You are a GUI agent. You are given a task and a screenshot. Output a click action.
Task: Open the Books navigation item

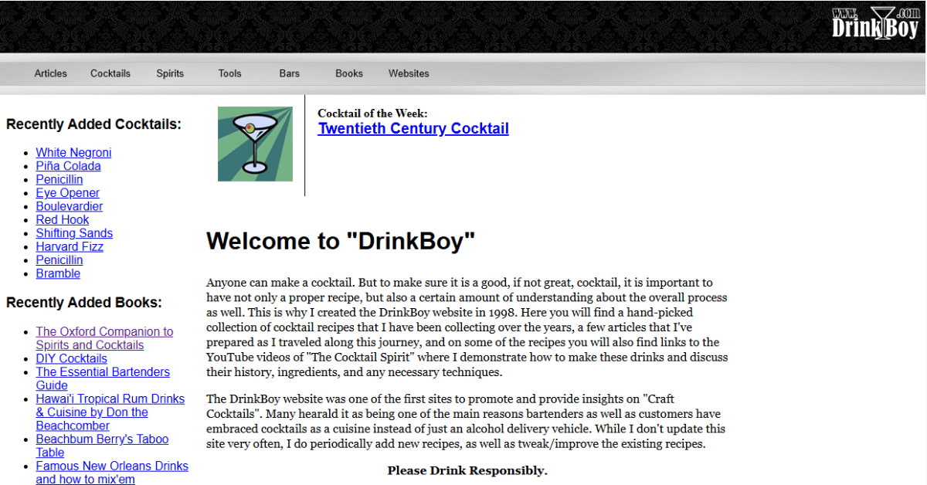point(349,73)
